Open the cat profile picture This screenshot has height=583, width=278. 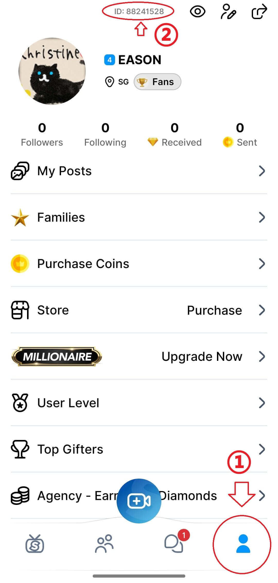pos(52,71)
